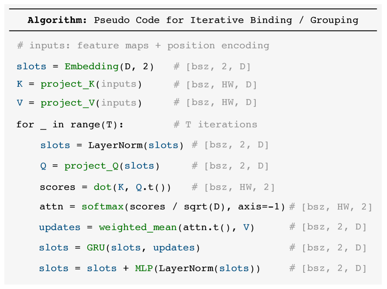This screenshot has width=387, height=289.
Task: Select the 'weighted_mean' function name
Action: point(138,227)
